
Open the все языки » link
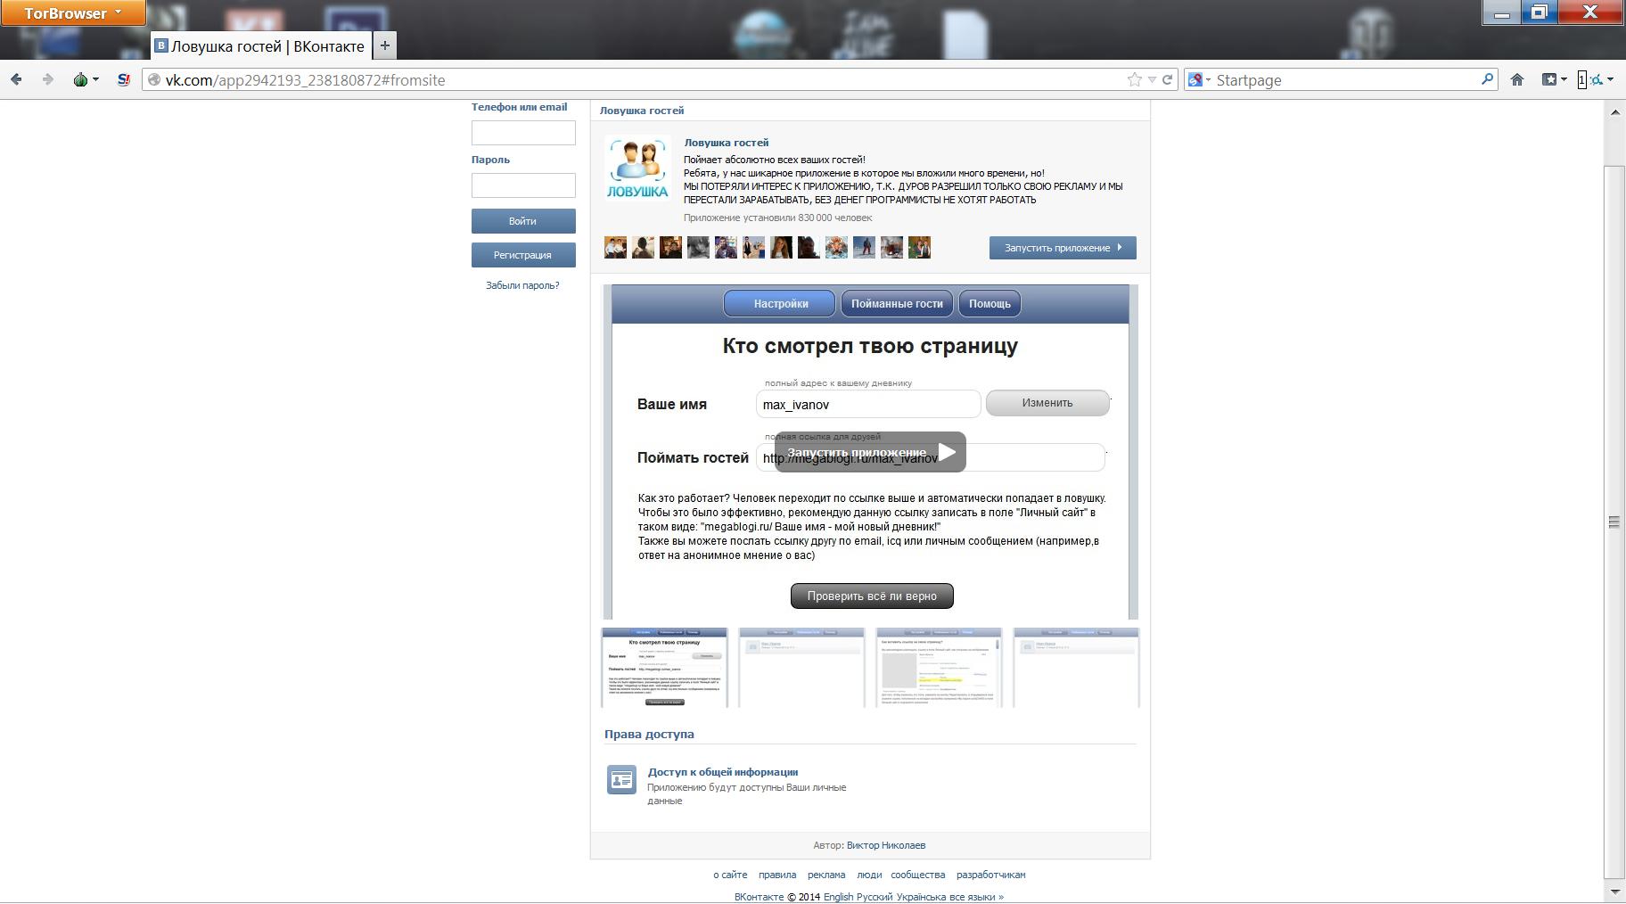coord(979,897)
